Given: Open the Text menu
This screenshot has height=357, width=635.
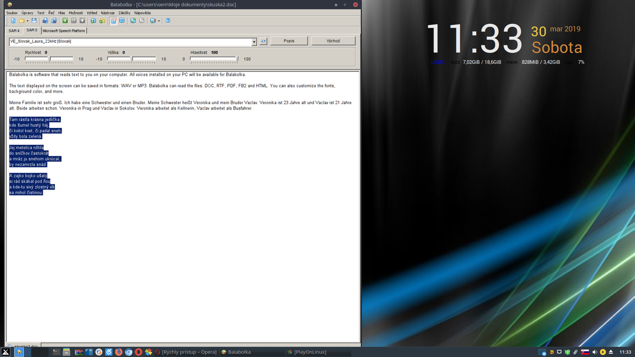Looking at the screenshot, I should pos(41,13).
